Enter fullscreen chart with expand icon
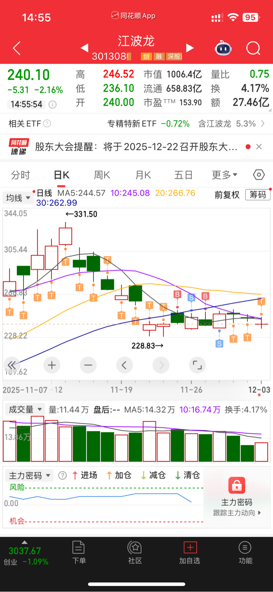Viewport: 273px width, 592px height. coord(197,365)
